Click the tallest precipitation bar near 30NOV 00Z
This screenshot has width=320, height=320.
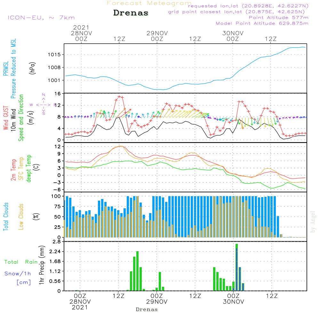(x=236, y=267)
